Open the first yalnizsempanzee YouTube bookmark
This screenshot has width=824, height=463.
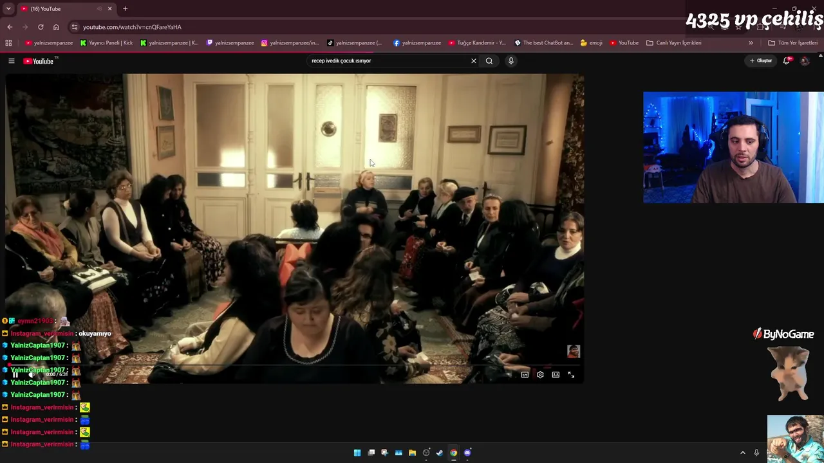click(49, 43)
